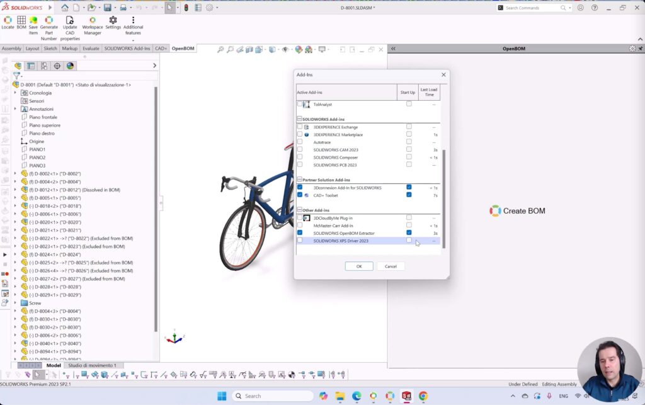Uncheck 3Dconnexion Add-In active checkbox
This screenshot has width=645, height=405.
pos(300,187)
